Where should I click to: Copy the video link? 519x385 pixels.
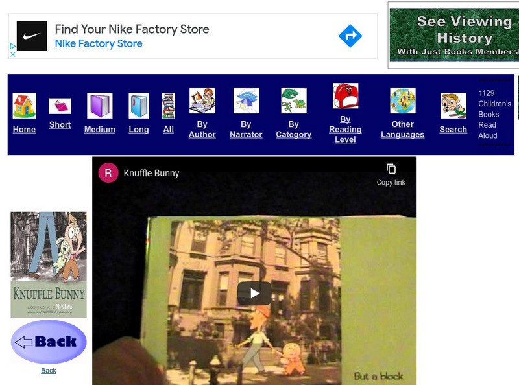coord(391,174)
